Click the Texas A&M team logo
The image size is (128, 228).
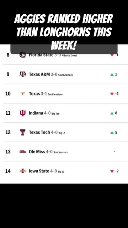[23, 74]
